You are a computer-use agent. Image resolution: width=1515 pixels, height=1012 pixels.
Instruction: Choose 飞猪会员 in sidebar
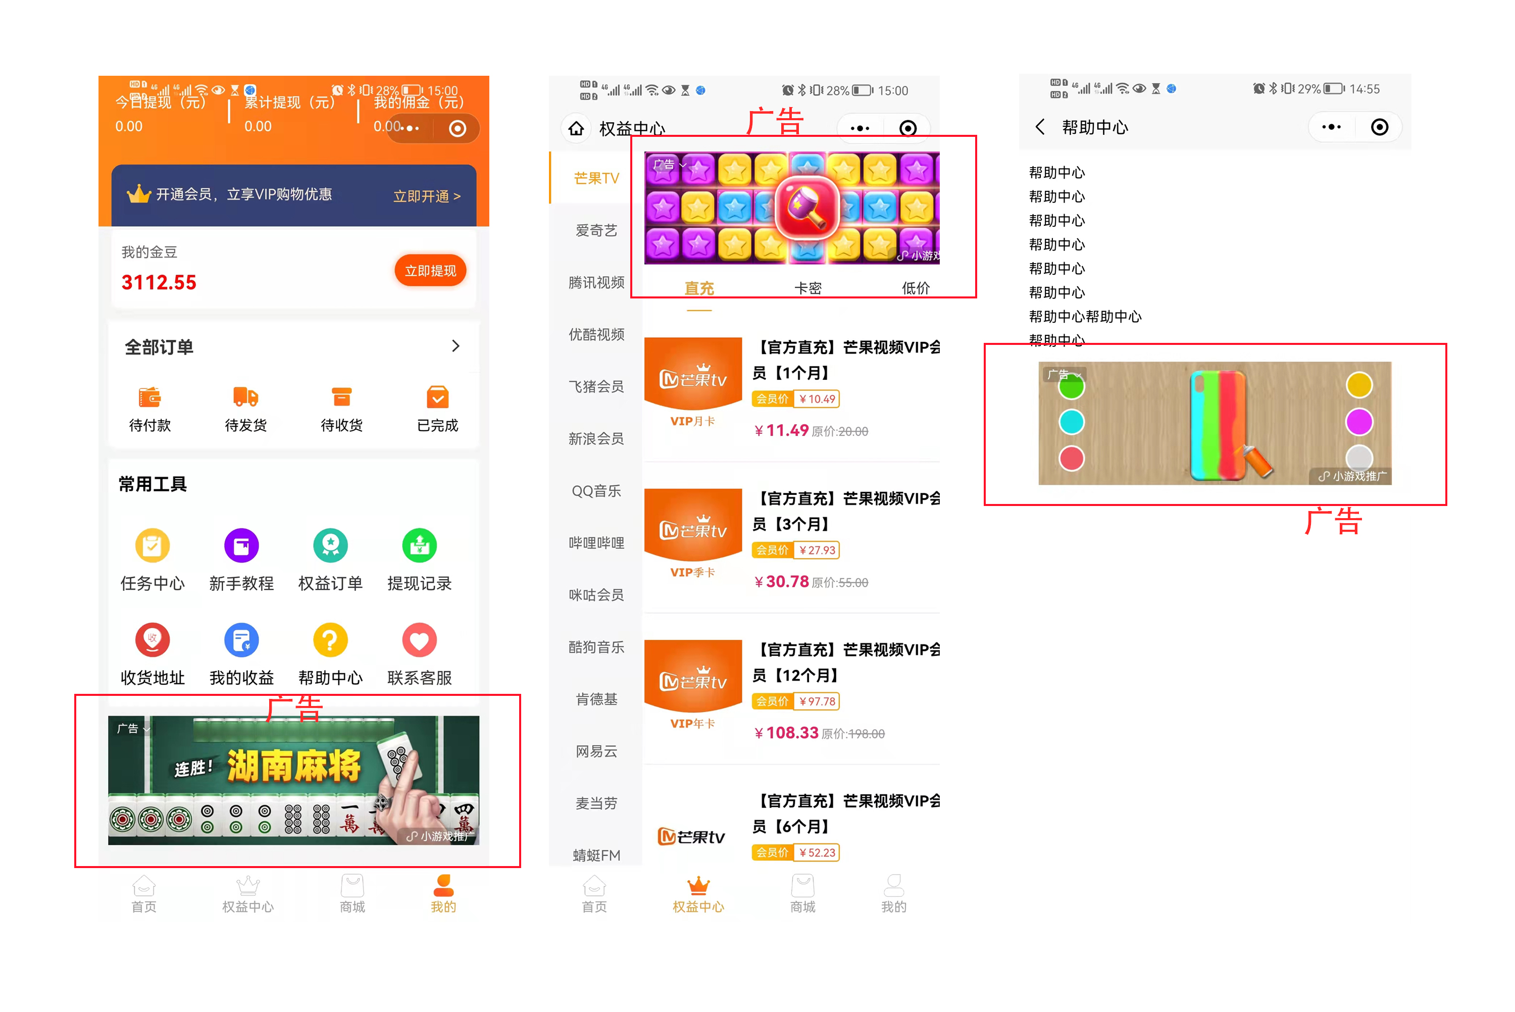coord(596,387)
